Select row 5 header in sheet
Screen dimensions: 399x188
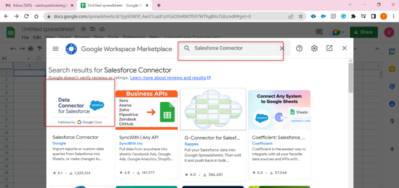point(7,99)
